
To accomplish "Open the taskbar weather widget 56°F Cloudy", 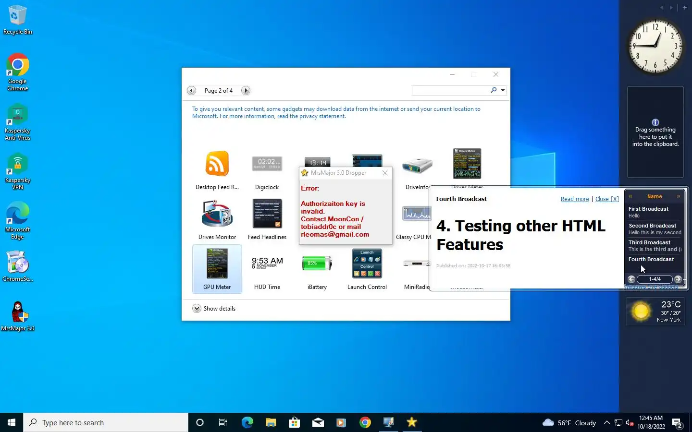I will pyautogui.click(x=569, y=423).
